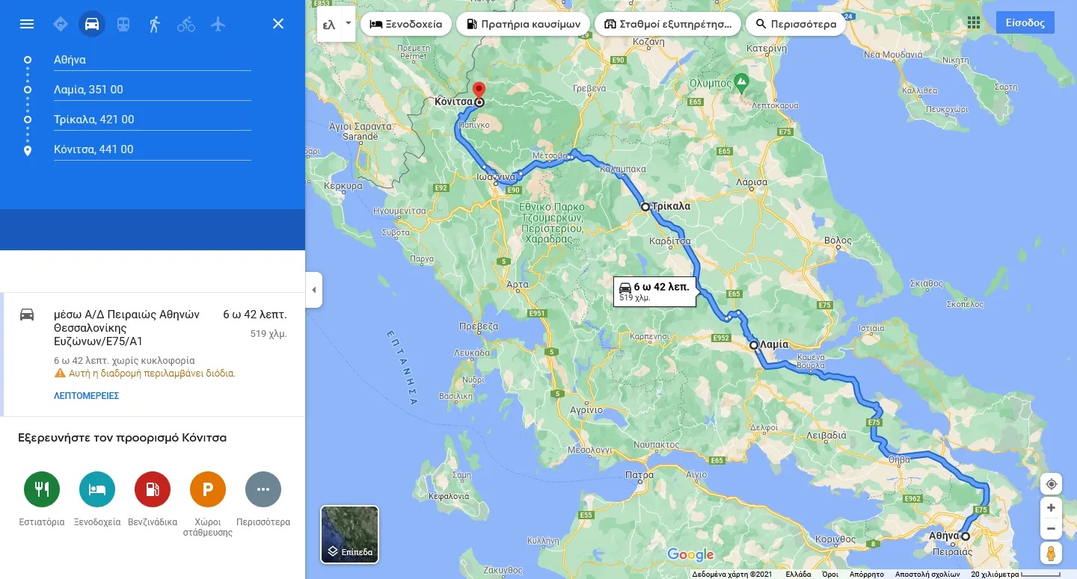Toggle the Επίπεδα satellite layer thumbnail

click(x=349, y=534)
